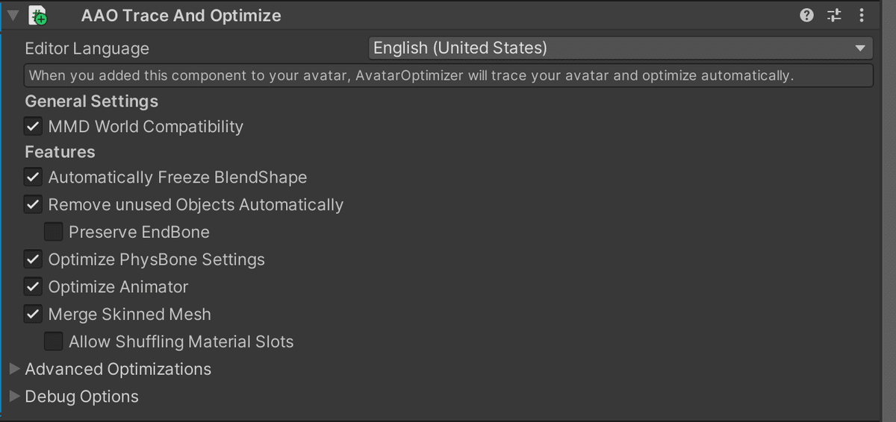Viewport: 896px width, 422px height.
Task: Click the Editor Language label
Action: tap(87, 49)
